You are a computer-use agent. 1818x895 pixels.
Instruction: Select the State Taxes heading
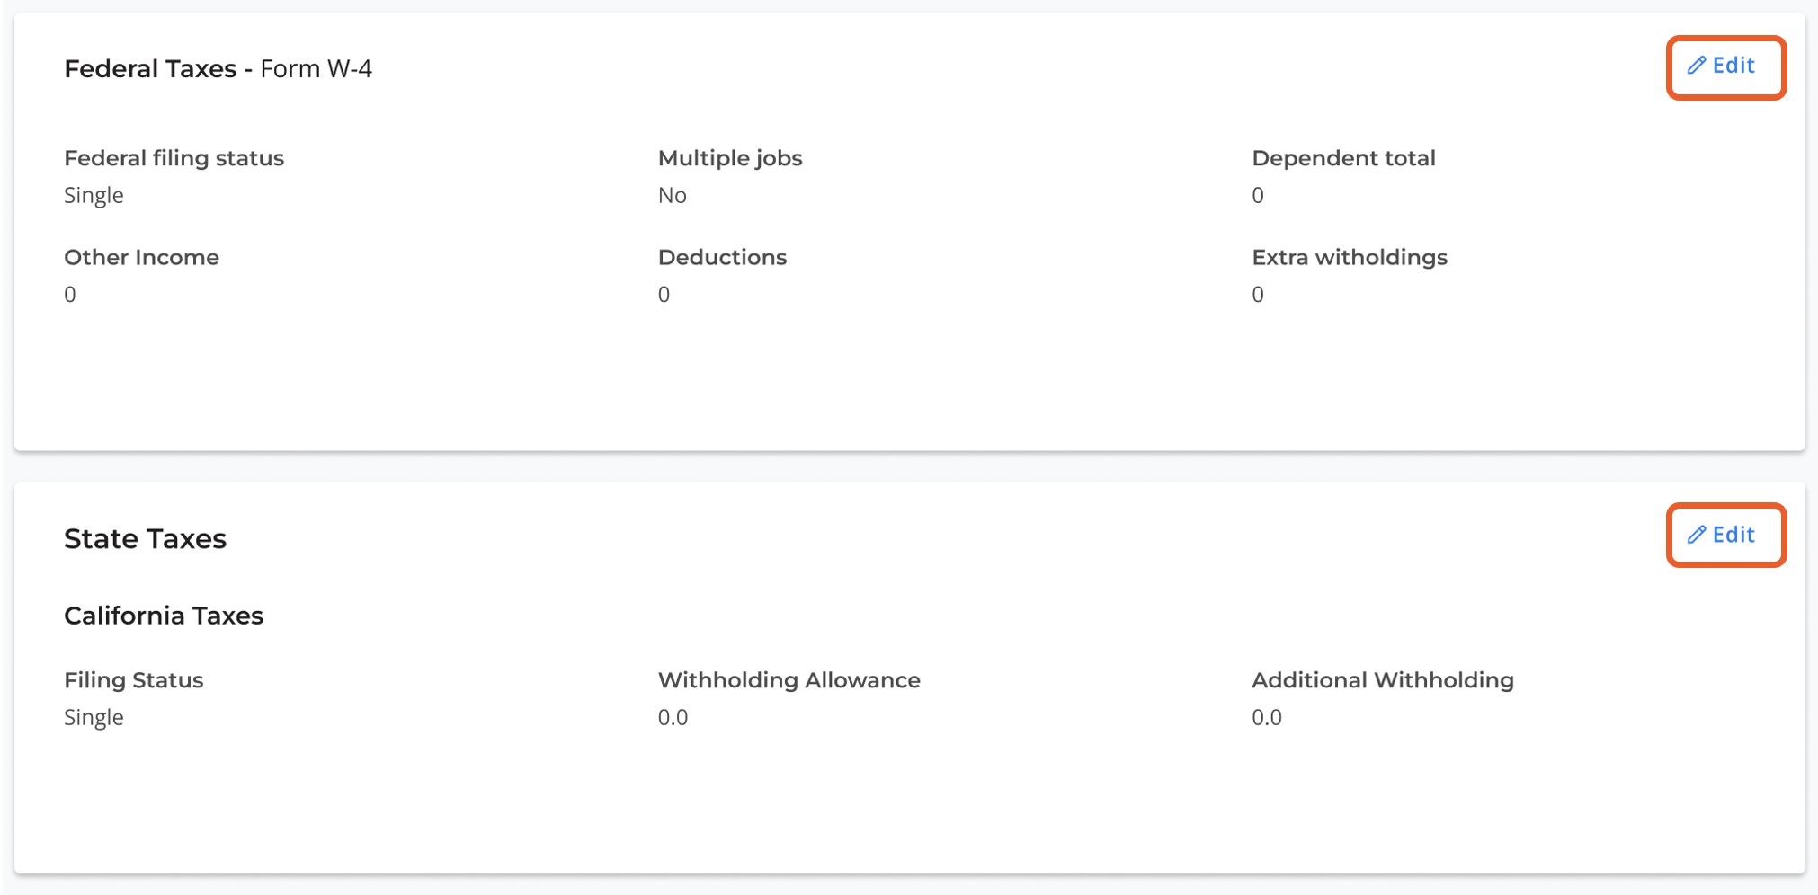(145, 538)
